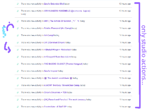This screenshot has width=147, height=110.
Task: Click the studio activity icon beside Zara's Extended Bio
Action: click(x=18, y=4)
